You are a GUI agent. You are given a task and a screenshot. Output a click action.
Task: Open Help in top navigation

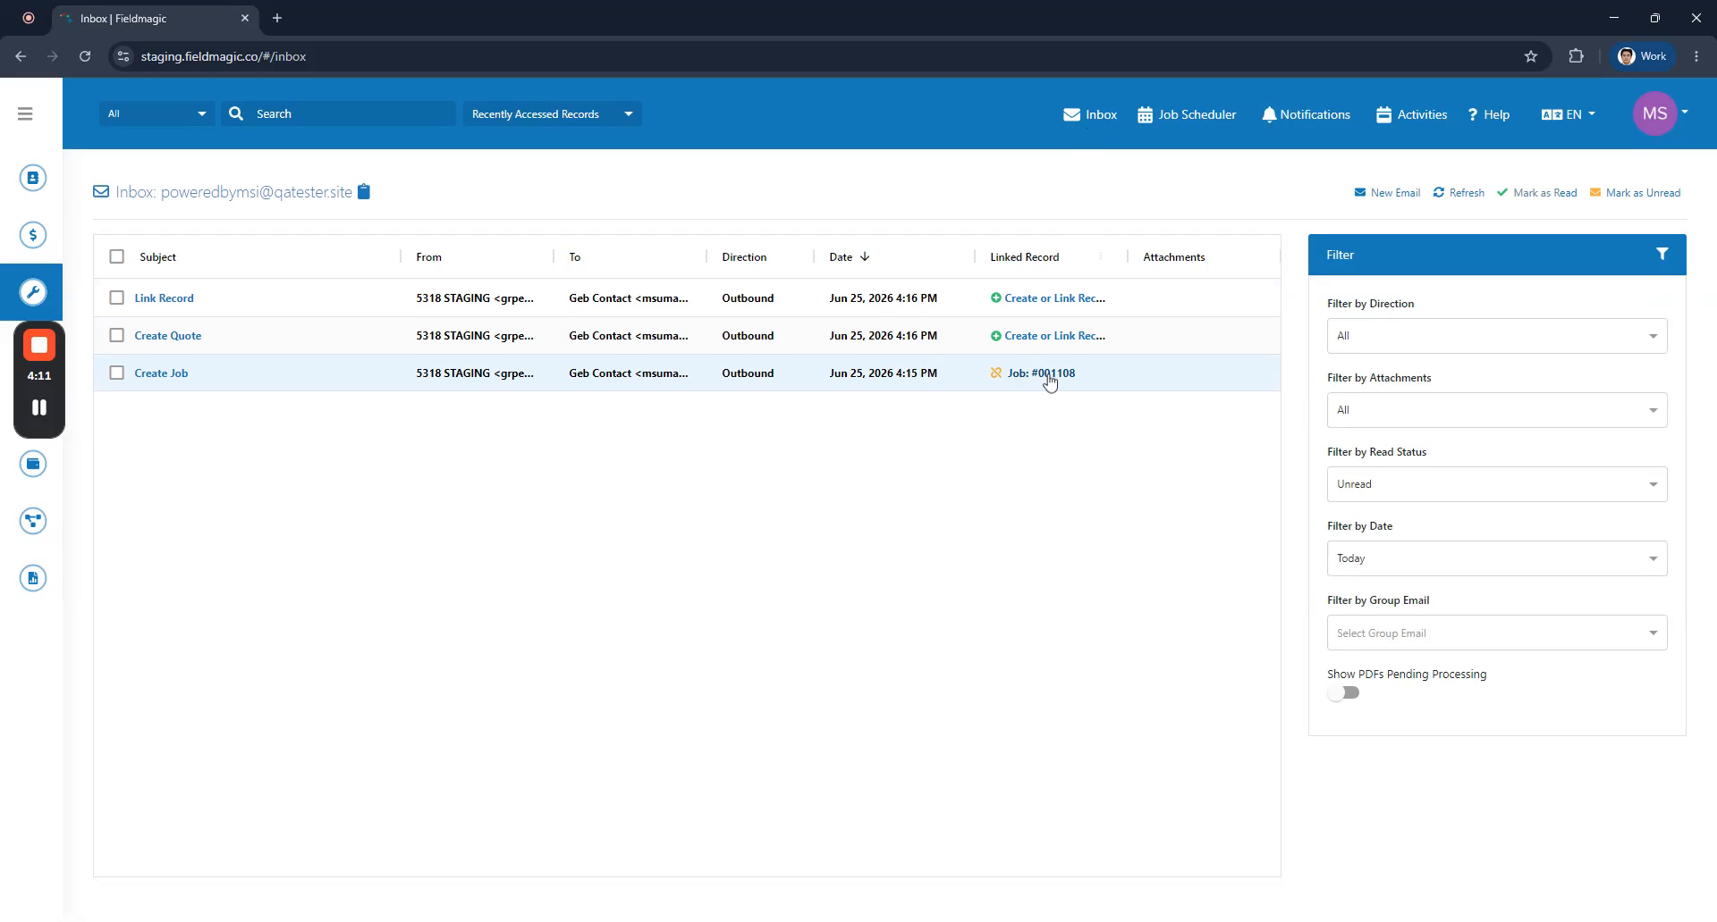click(1489, 114)
